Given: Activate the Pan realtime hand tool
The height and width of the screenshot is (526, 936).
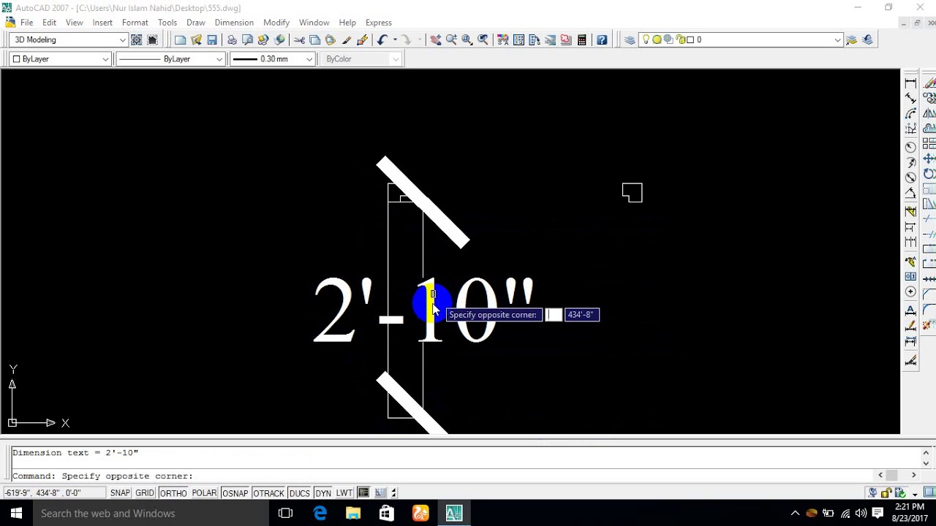Looking at the screenshot, I should coord(436,40).
